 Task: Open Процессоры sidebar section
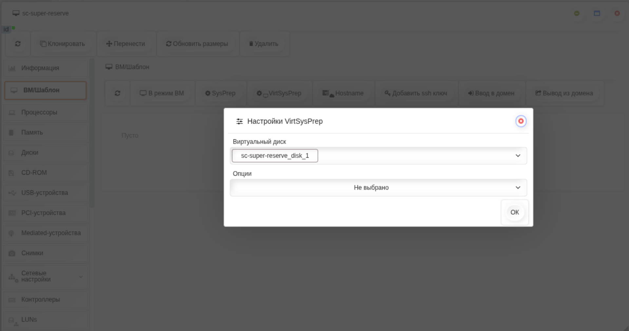[x=46, y=113]
